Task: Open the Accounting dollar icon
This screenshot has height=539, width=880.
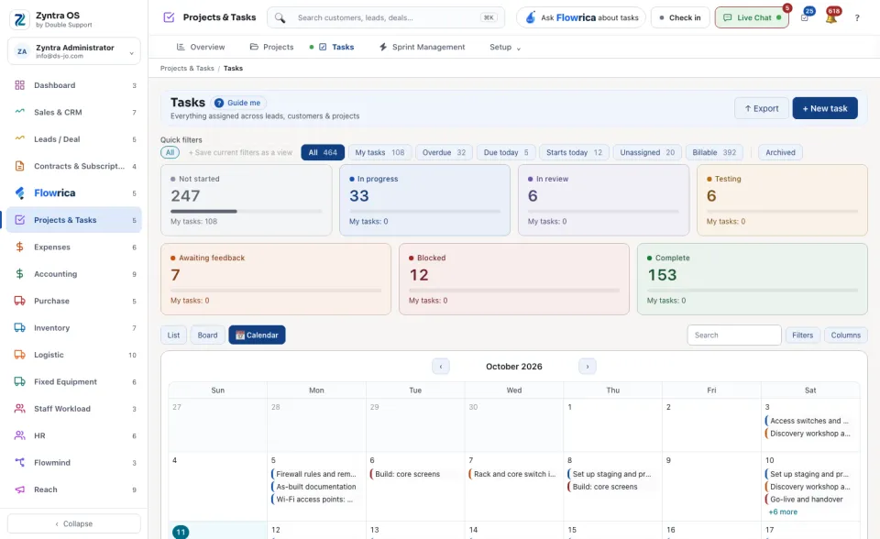Action: coord(19,274)
